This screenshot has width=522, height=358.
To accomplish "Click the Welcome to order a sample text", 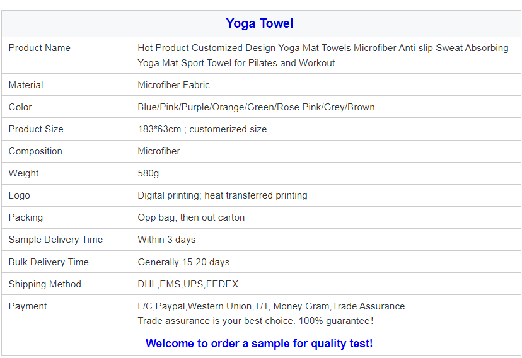I will 259,344.
